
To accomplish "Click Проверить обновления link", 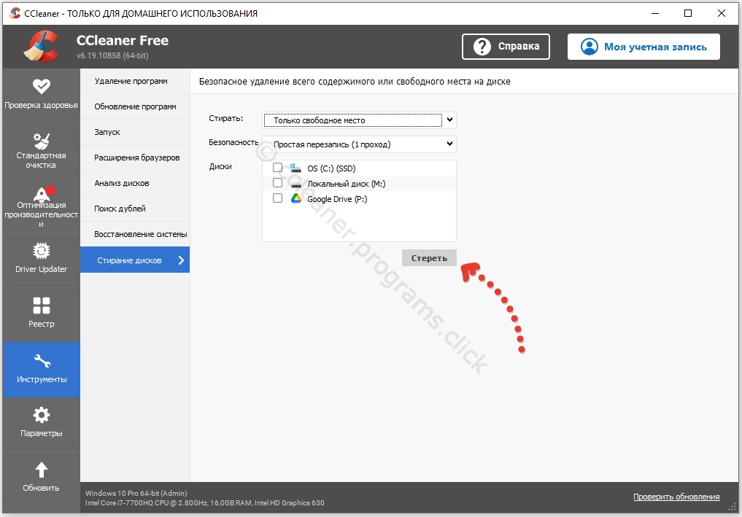I will coord(676,497).
